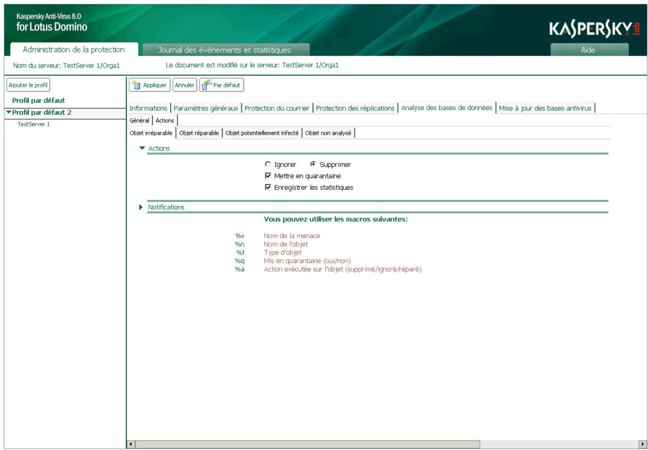Click the horizontal scrollbar thumb
This screenshot has height=450, width=648.
308,444
